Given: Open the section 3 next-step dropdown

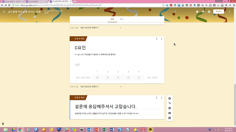Looking at the screenshot, I should point(101,28).
